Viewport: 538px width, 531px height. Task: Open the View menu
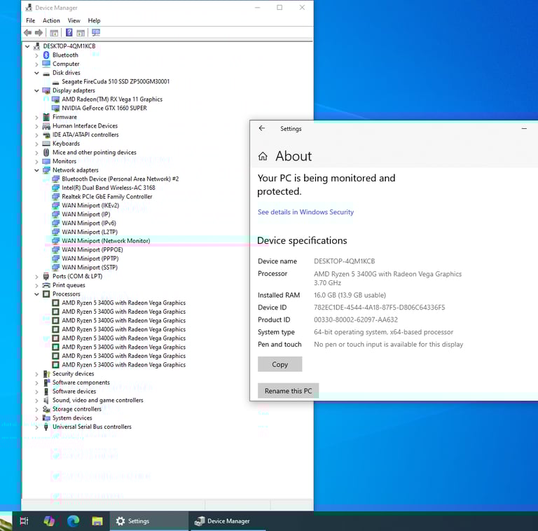74,20
